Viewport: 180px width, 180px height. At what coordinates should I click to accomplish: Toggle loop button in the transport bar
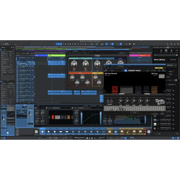tap(95, 138)
